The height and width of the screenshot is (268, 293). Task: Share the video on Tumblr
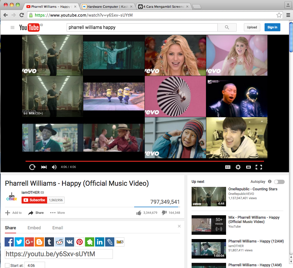click(x=49, y=242)
